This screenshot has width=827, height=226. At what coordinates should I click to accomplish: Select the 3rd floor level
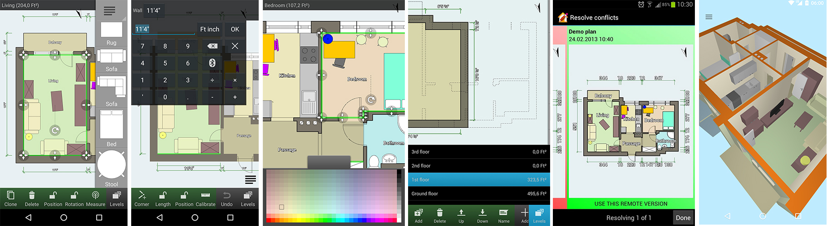pyautogui.click(x=479, y=152)
